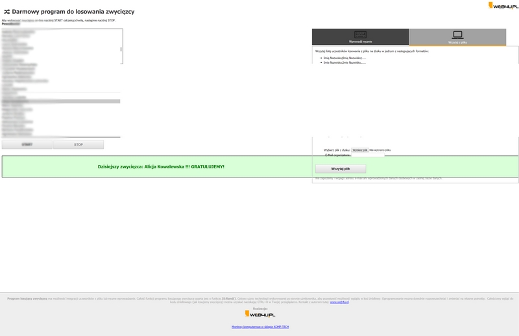The image size is (519, 336).
Task: Click the WEB4U.PL logo in the footer
Action: pyautogui.click(x=259, y=315)
